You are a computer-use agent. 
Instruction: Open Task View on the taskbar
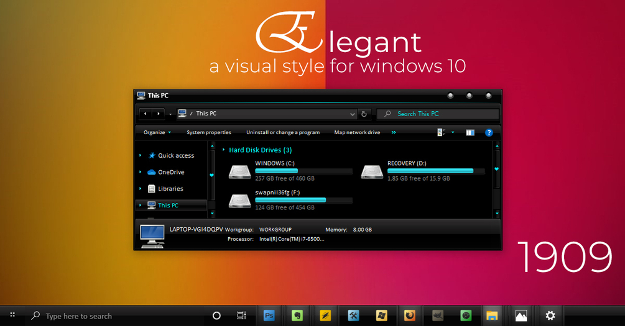pos(241,315)
